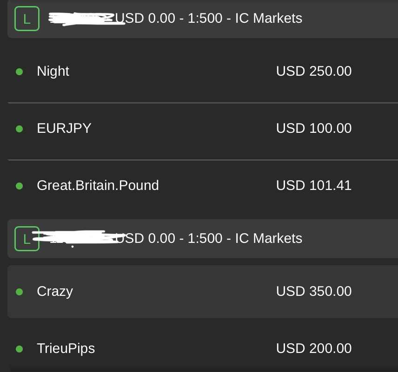Viewport: 398px width, 372px height.
Task: Click the green status dot beside Night
Action: [x=19, y=72]
